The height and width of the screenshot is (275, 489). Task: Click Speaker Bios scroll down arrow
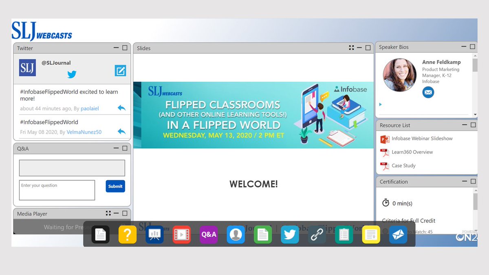click(475, 114)
